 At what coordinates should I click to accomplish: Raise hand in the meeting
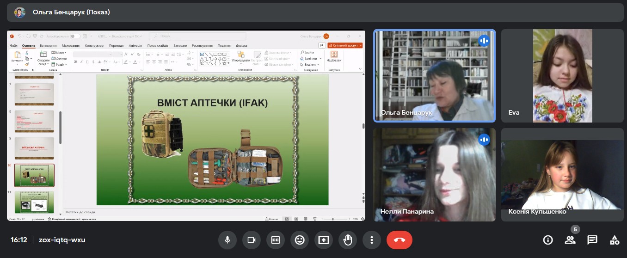[348, 240]
